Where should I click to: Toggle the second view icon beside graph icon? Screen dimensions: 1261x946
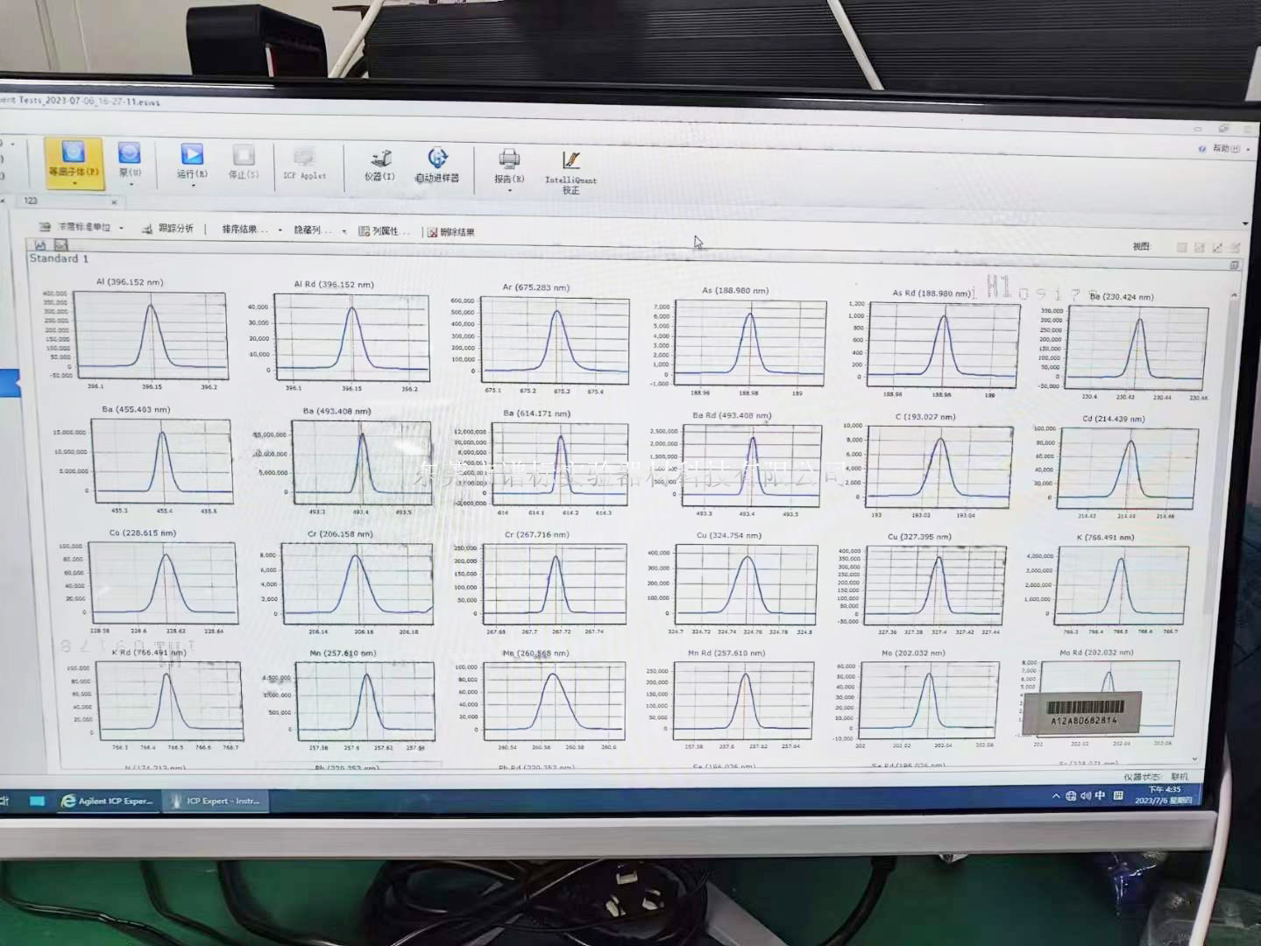(60, 245)
